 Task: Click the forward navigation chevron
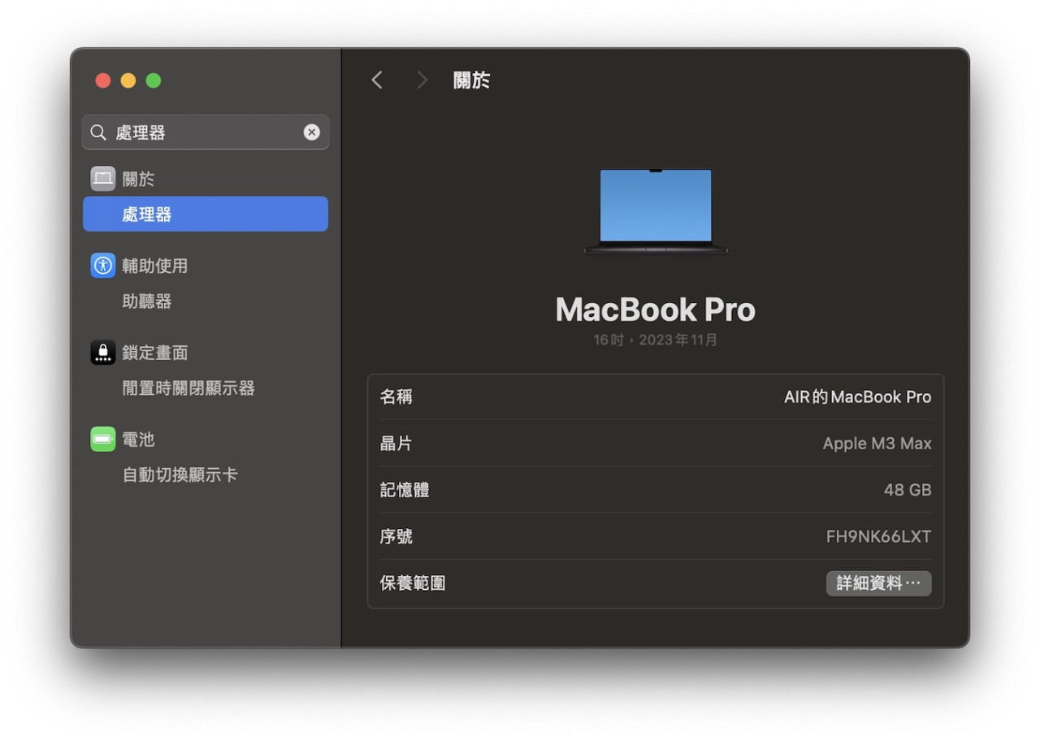(x=422, y=79)
